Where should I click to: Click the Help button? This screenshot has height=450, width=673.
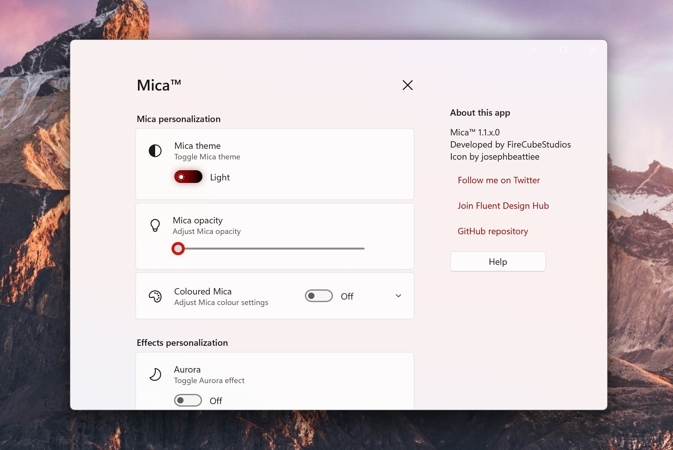(x=498, y=262)
